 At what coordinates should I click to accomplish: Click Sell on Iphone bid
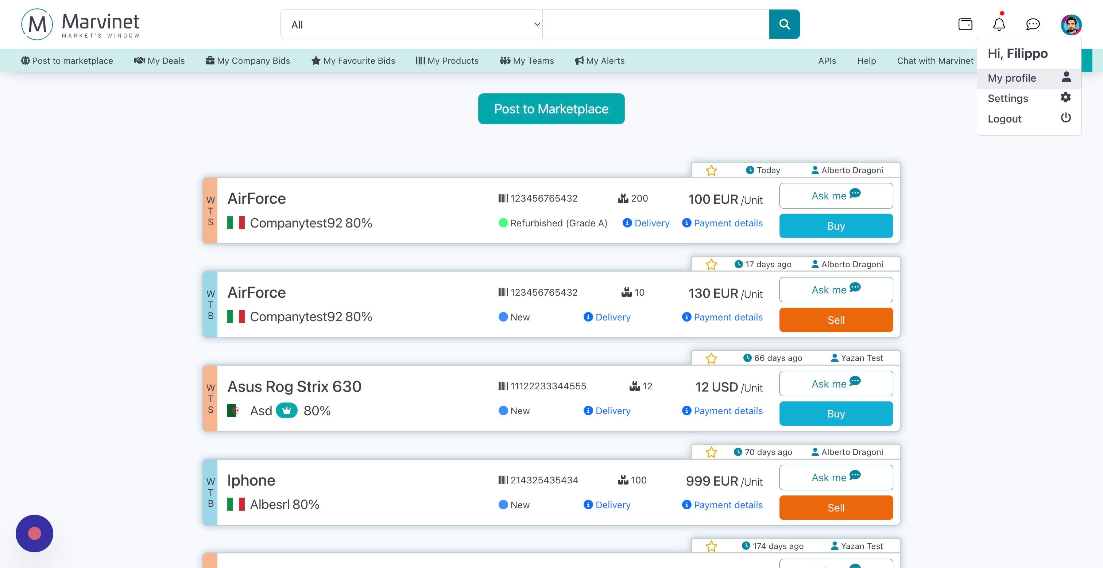point(836,507)
